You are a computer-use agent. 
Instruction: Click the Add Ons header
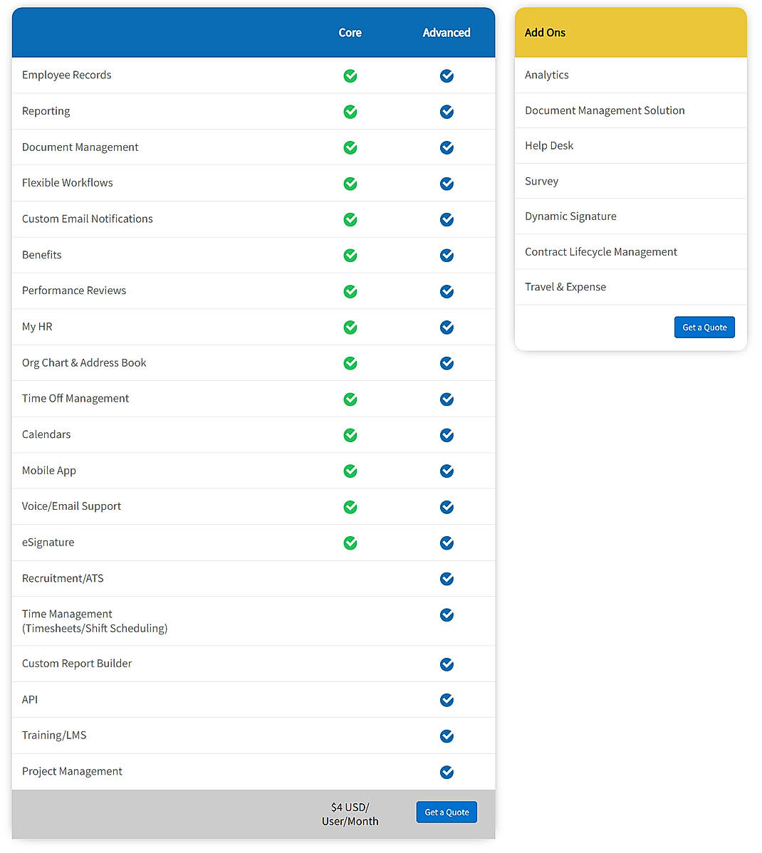click(x=545, y=32)
